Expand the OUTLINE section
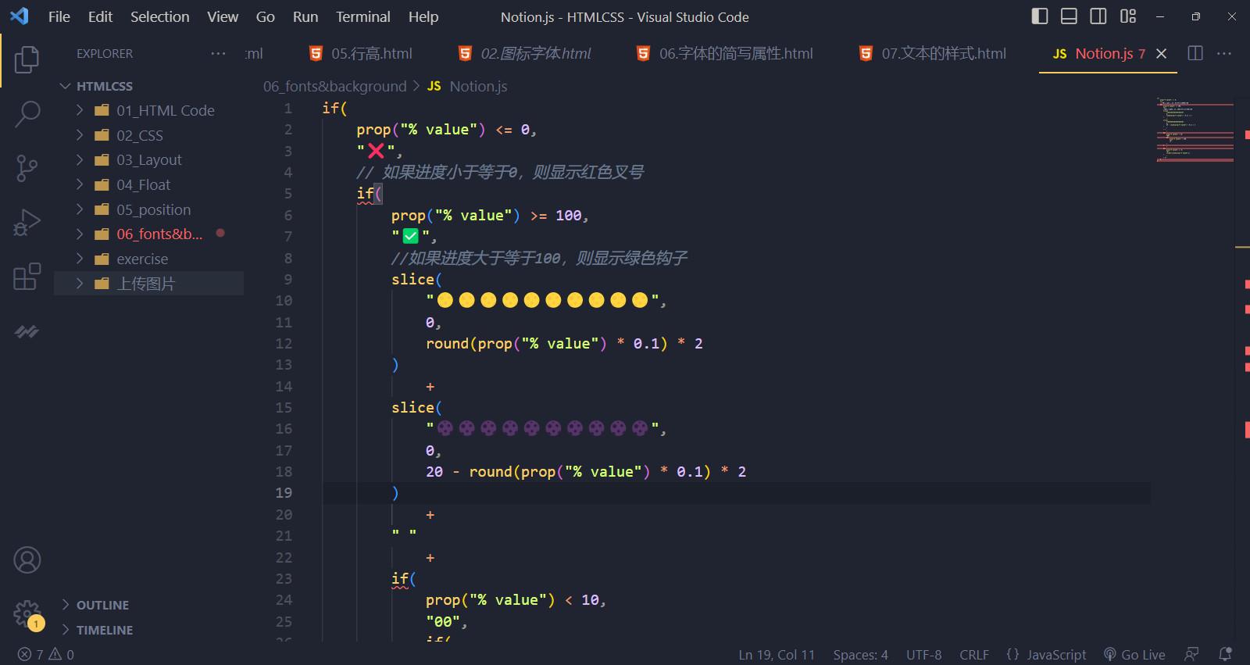The width and height of the screenshot is (1250, 665). click(102, 605)
